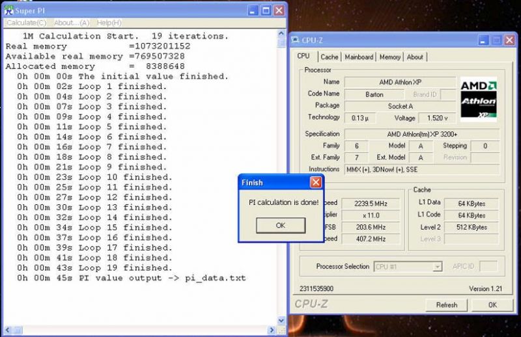Viewport: 521px width, 337px height.
Task: Click the Version 1.21 label
Action: click(x=485, y=288)
